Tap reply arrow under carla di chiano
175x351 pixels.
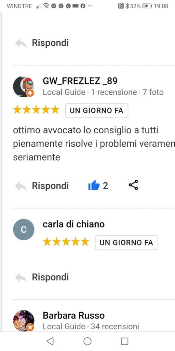coord(21,278)
